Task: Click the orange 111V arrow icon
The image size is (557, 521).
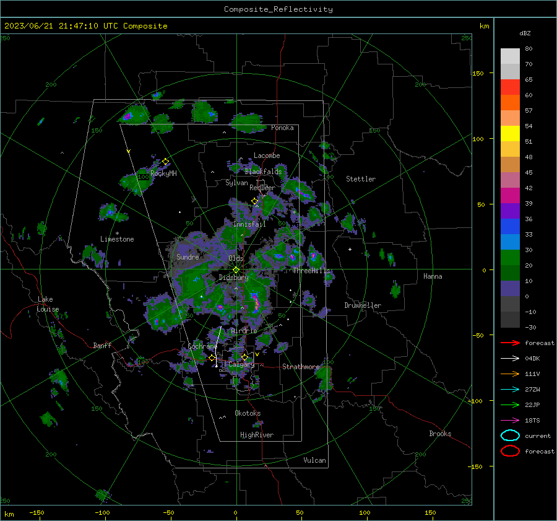Action: 510,374
